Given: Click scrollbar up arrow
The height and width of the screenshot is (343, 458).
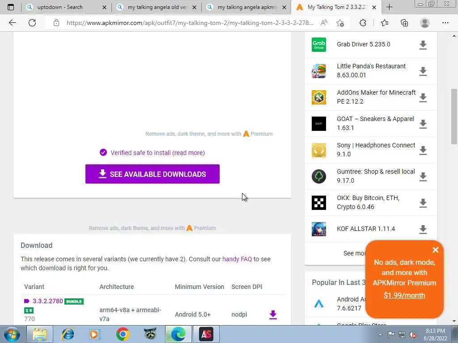Looking at the screenshot, I should click(x=454, y=36).
